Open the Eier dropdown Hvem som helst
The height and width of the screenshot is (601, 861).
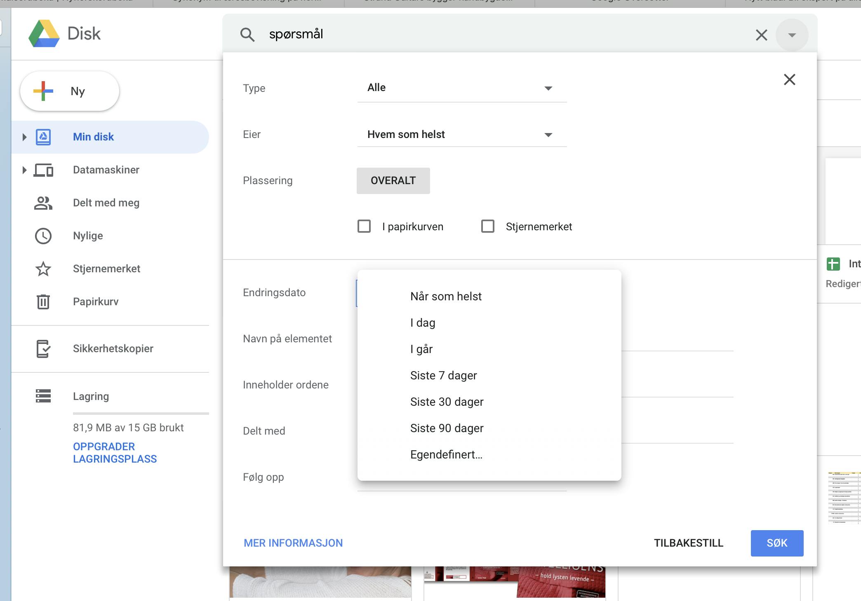462,134
